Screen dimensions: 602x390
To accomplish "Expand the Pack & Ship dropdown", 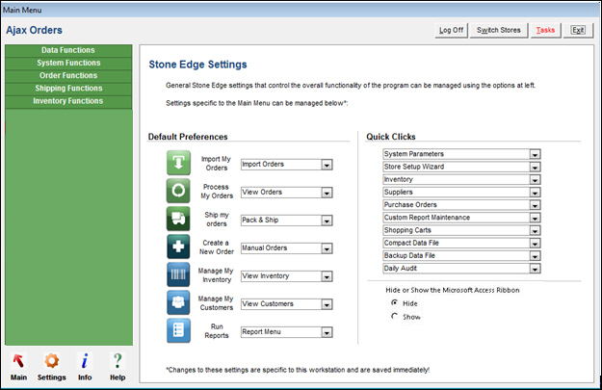I will (327, 221).
